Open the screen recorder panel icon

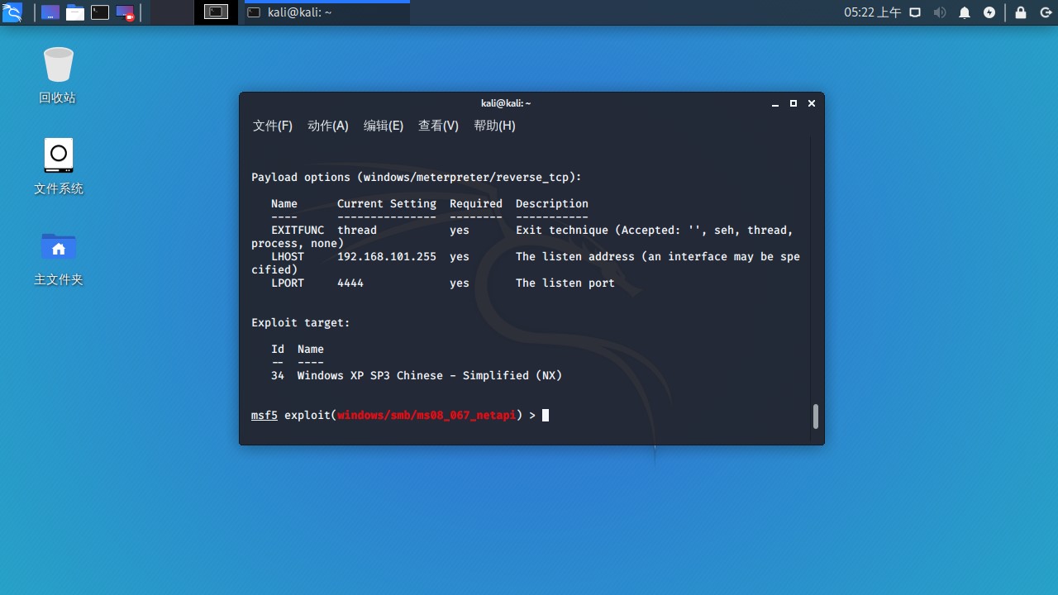click(x=125, y=12)
